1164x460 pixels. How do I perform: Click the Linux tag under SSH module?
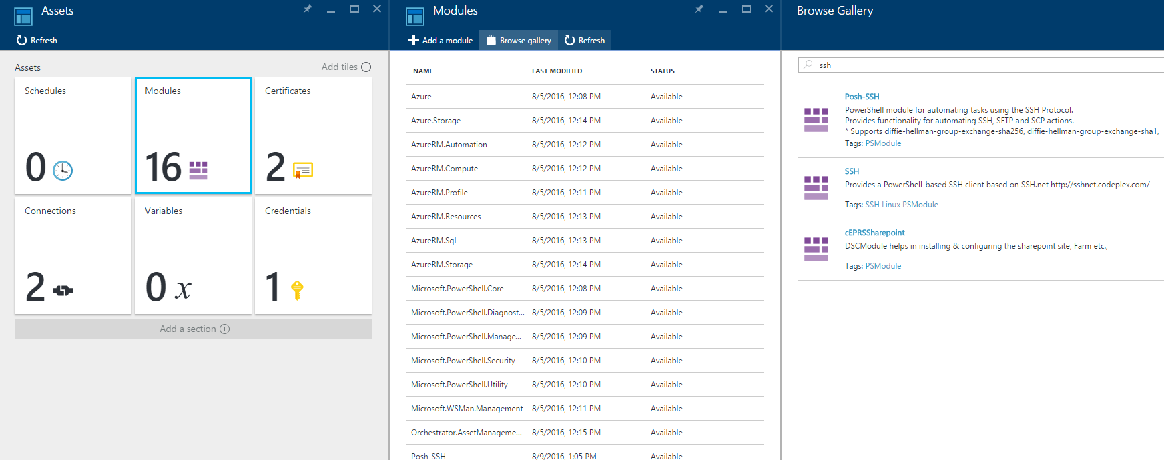pyautogui.click(x=890, y=205)
